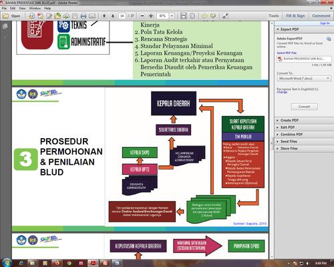Image resolution: width=334 pixels, height=267 pixels.
Task: Click the Change language link
Action: [x=282, y=92]
